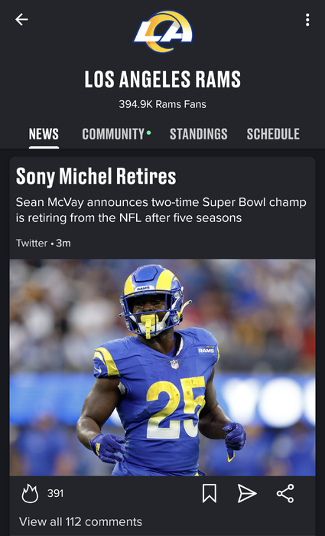Tap the 391 reactions count

coord(55,494)
